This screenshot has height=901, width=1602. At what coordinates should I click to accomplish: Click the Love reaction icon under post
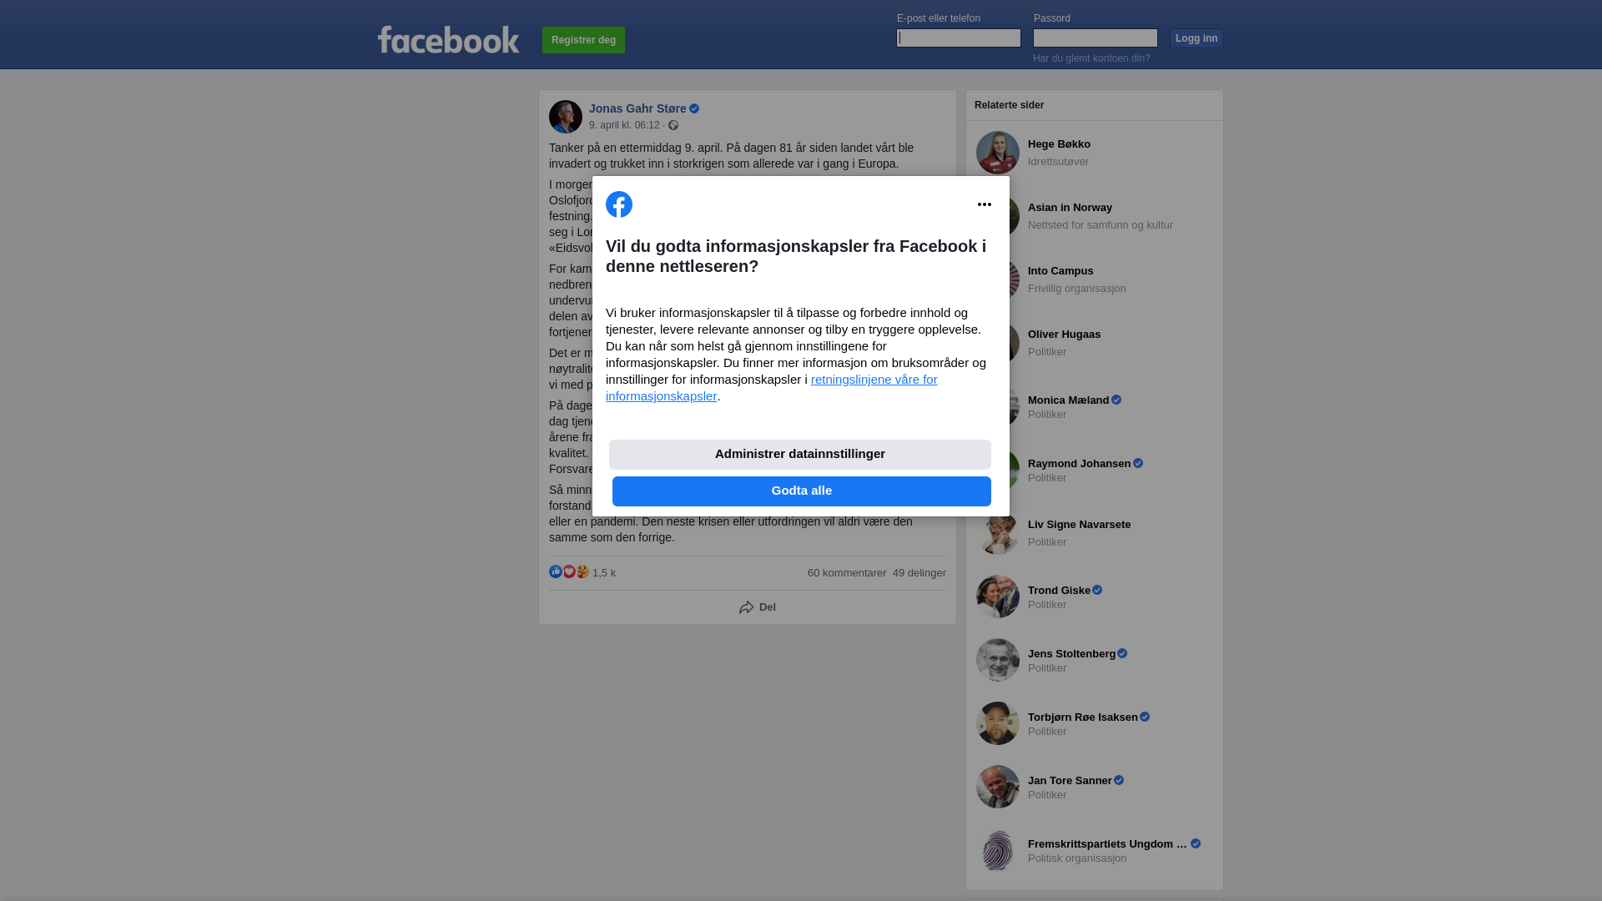569,571
